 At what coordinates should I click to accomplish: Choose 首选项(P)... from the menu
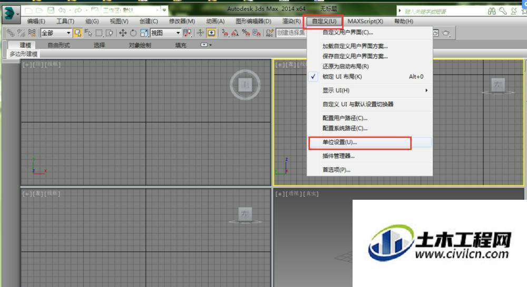[370, 170]
